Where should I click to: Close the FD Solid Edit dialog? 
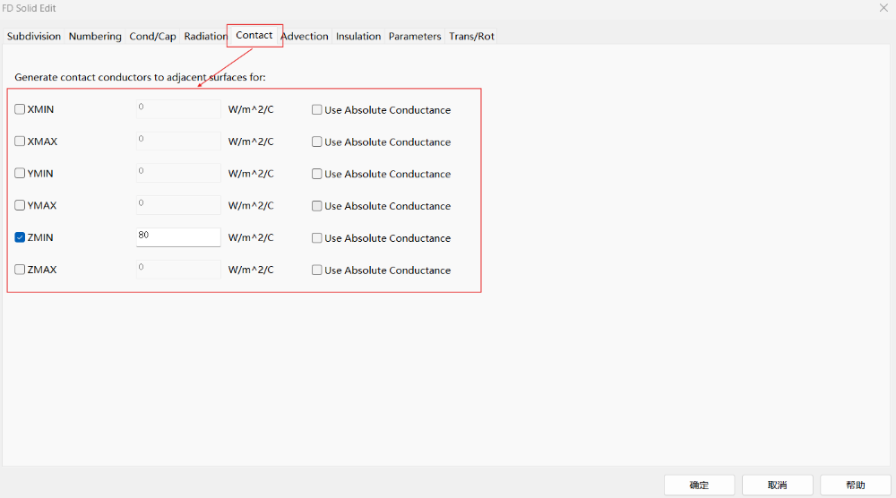coord(883,8)
